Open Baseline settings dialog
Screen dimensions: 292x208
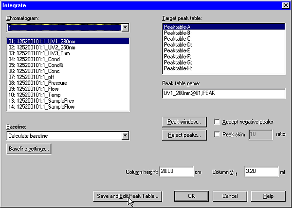pos(29,149)
